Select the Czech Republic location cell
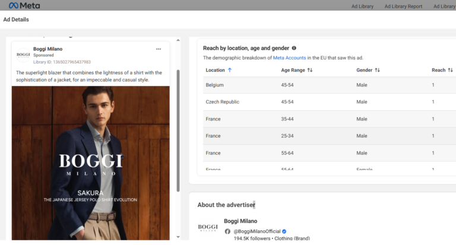Viewport: 456px width, 245px height. click(x=223, y=101)
